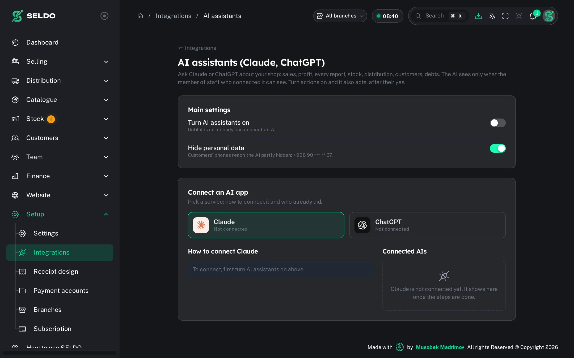
Task: Click Integrations in the breadcrumb
Action: click(x=173, y=16)
